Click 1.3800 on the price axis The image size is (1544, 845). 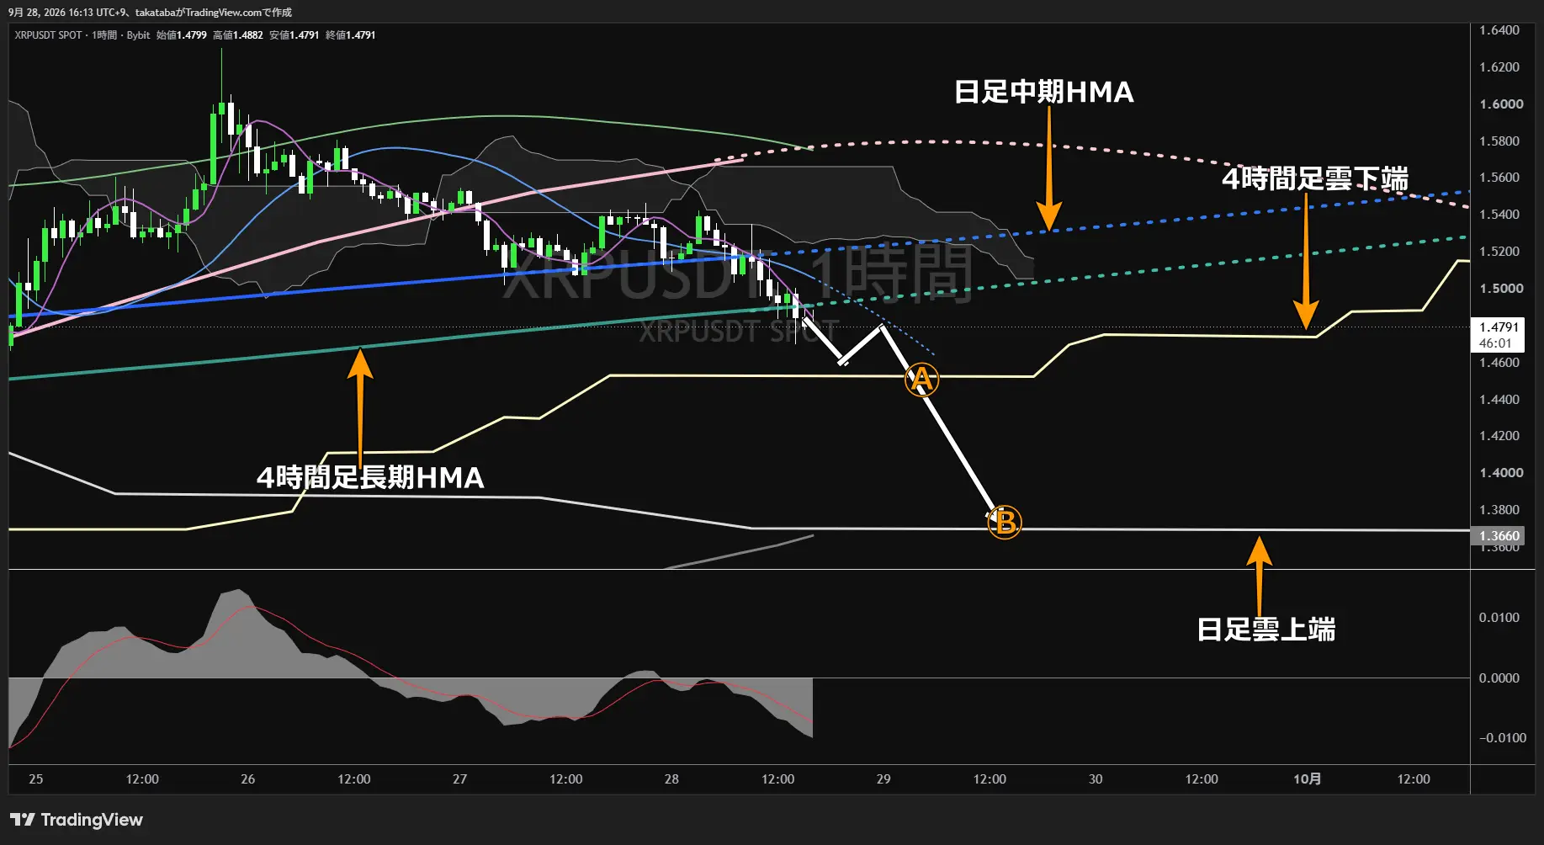click(x=1499, y=510)
